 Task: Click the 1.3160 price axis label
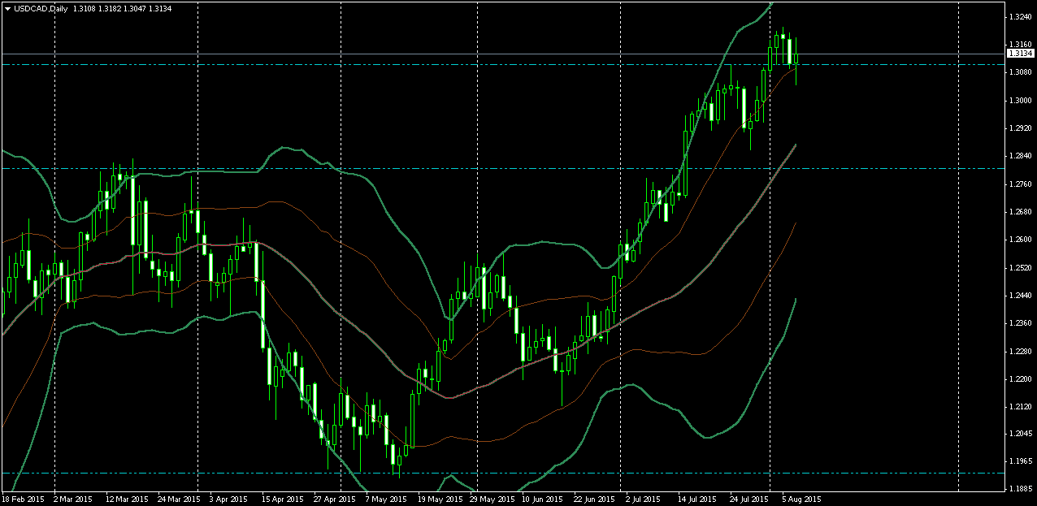[1019, 44]
